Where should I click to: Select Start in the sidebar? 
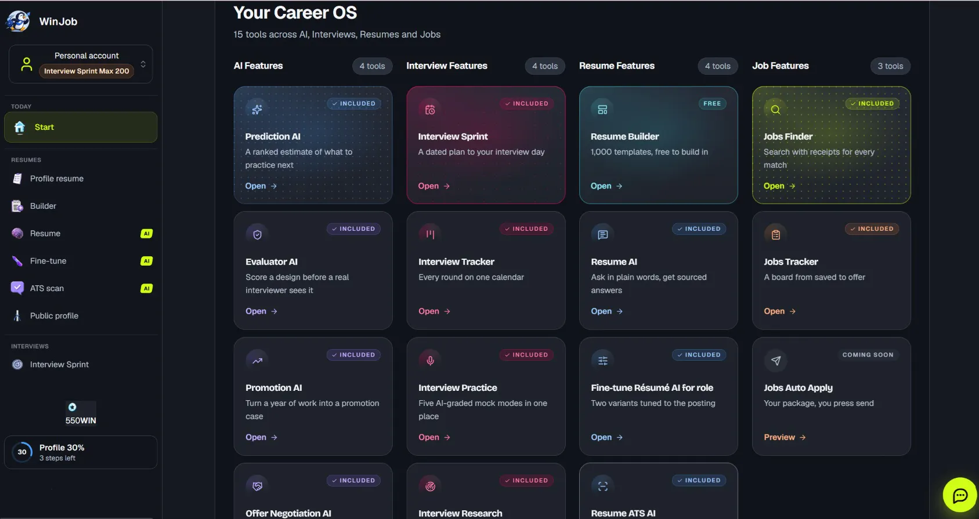pos(81,127)
